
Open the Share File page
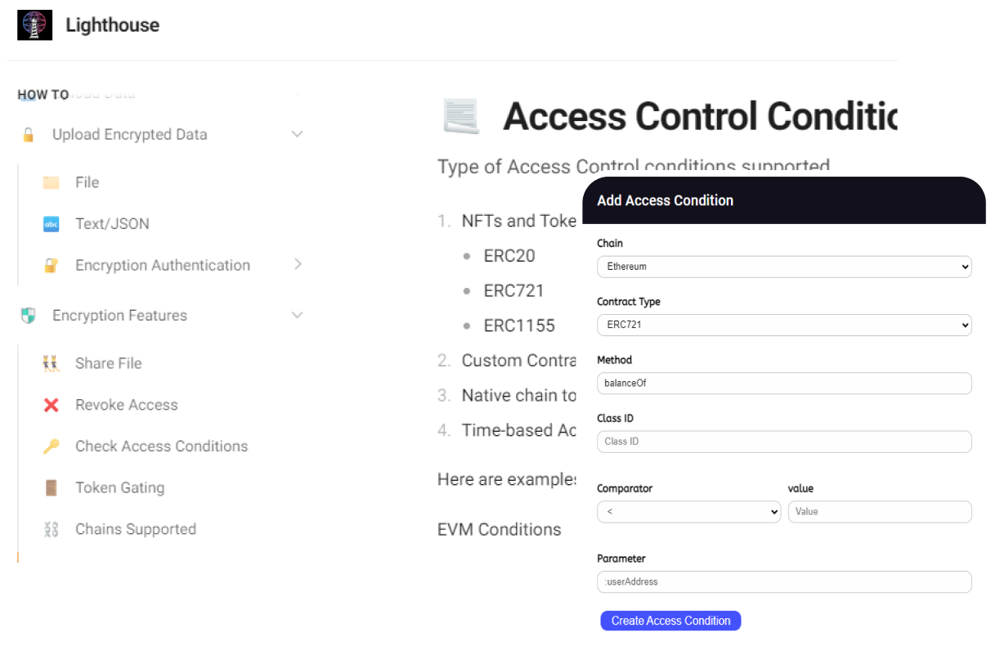pyautogui.click(x=109, y=363)
